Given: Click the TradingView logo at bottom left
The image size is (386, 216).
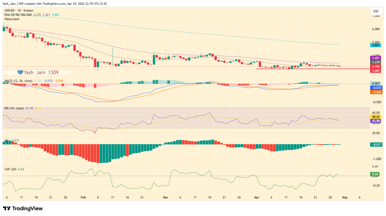Looking at the screenshot, I should click(23, 208).
